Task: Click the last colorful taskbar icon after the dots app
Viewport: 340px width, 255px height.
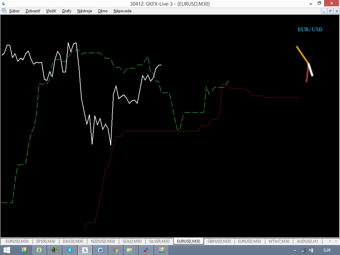Action: (x=161, y=250)
